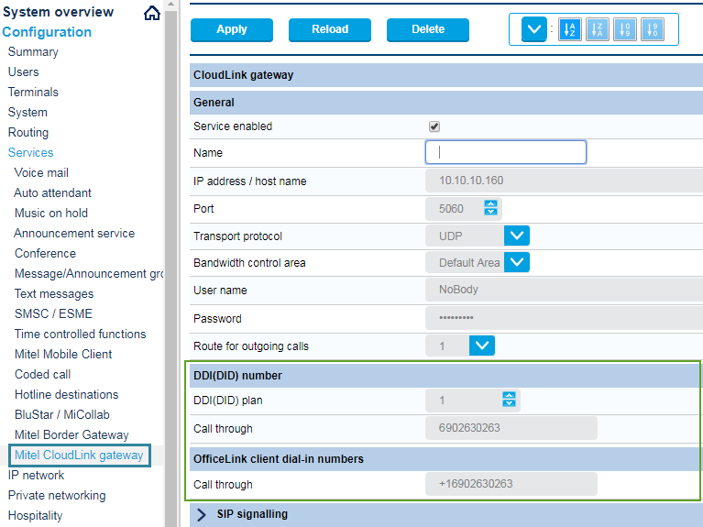The image size is (703, 527).
Task: Select Mitel CloudLink gateway in sidebar
Action: click(x=79, y=455)
